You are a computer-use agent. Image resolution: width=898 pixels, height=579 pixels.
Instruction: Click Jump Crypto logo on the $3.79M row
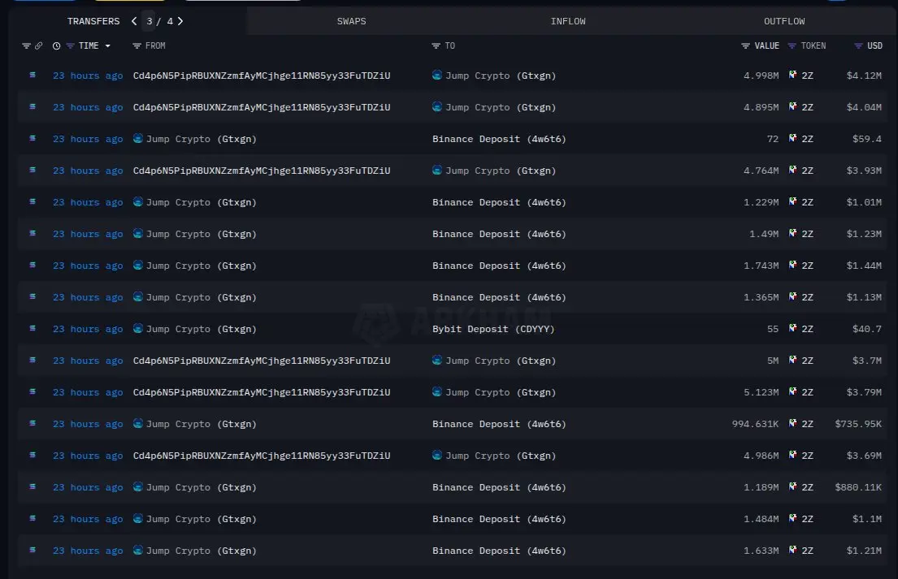click(437, 391)
